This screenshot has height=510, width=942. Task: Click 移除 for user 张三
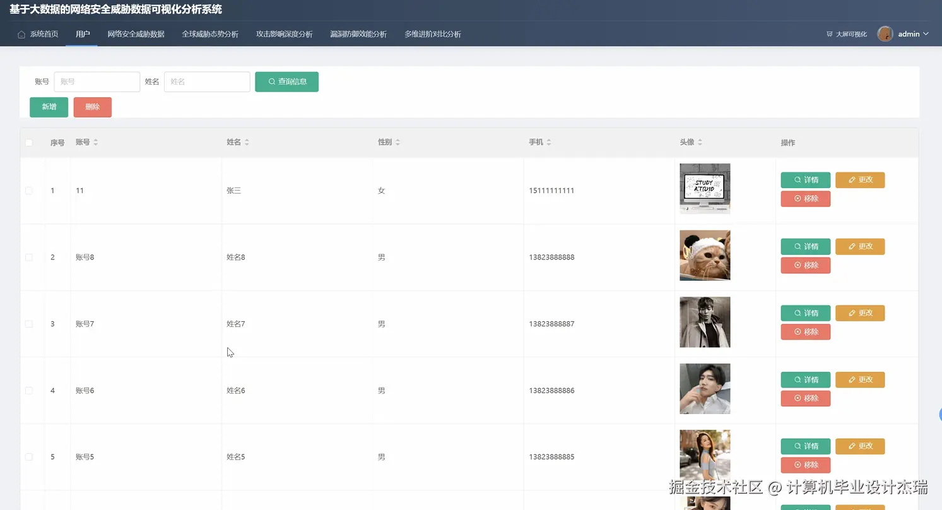click(806, 199)
